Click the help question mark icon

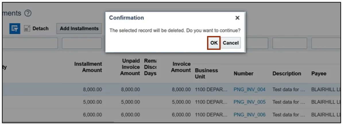(x=28, y=13)
